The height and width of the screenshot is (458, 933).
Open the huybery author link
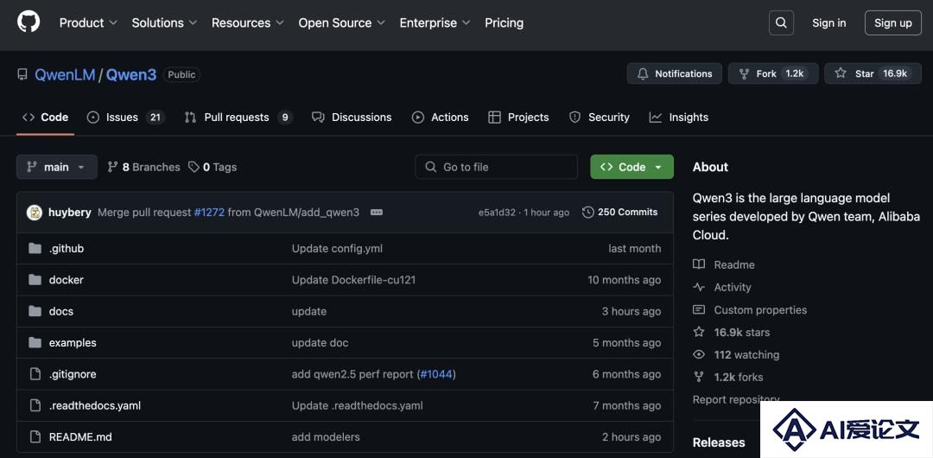coord(70,212)
